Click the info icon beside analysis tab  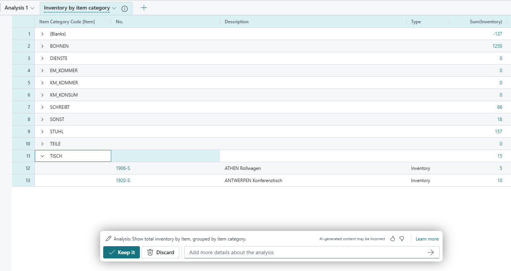click(x=124, y=8)
